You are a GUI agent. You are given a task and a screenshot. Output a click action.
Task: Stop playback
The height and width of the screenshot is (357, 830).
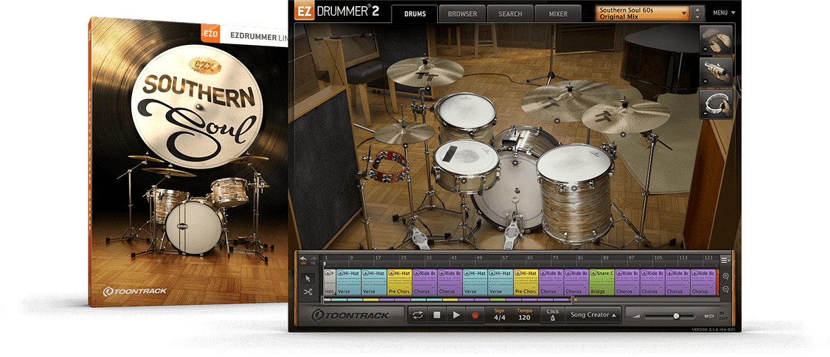[x=437, y=315]
